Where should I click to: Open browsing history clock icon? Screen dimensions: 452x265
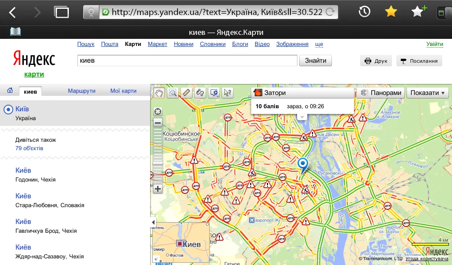click(364, 12)
